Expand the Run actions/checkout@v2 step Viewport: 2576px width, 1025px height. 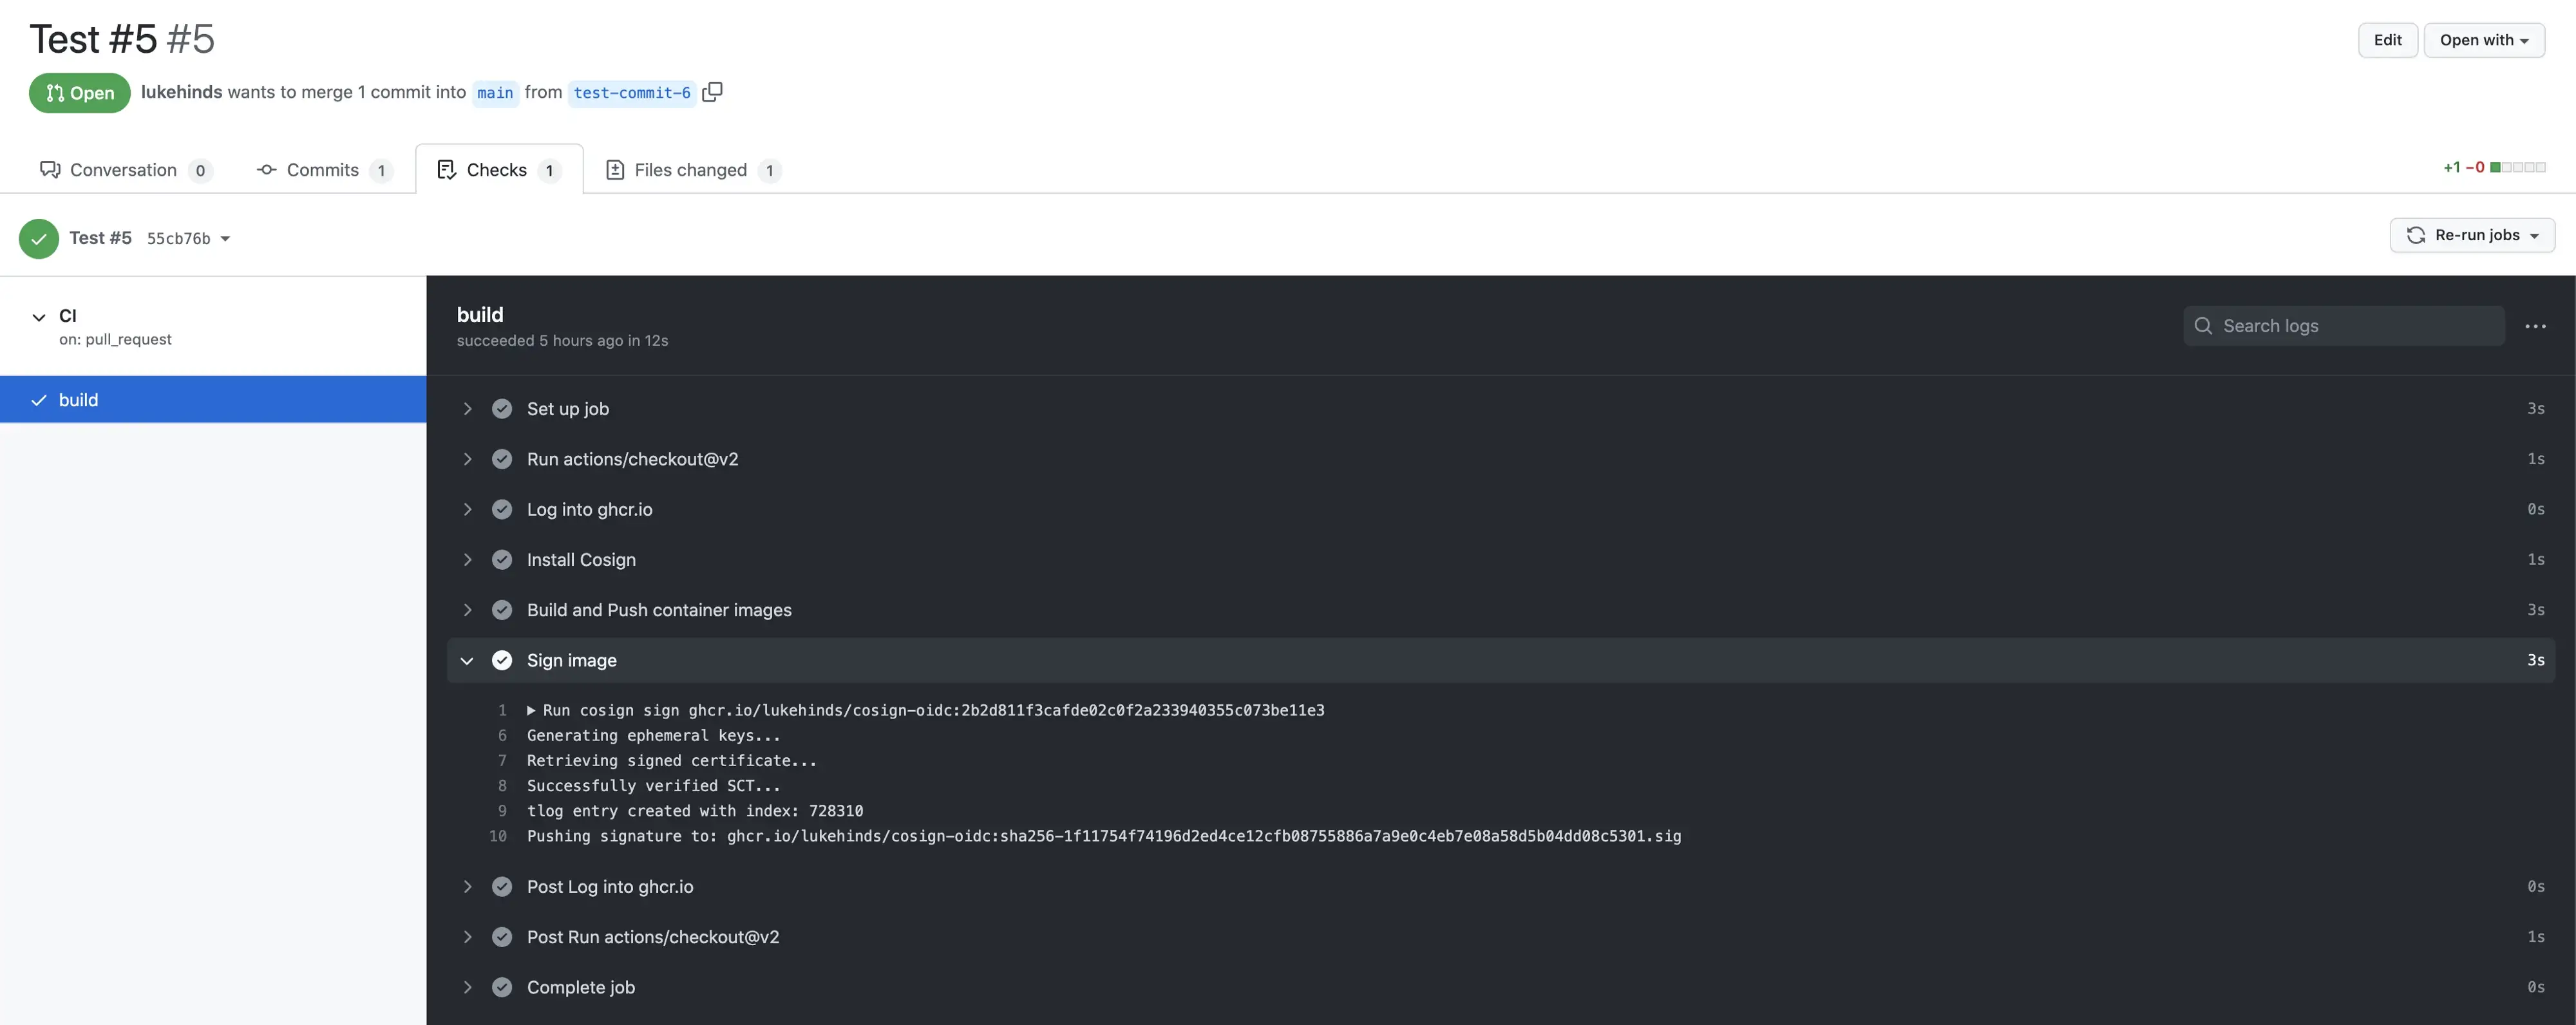(467, 459)
